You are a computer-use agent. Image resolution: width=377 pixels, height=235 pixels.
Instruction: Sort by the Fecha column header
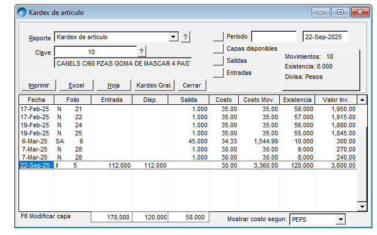click(x=36, y=100)
